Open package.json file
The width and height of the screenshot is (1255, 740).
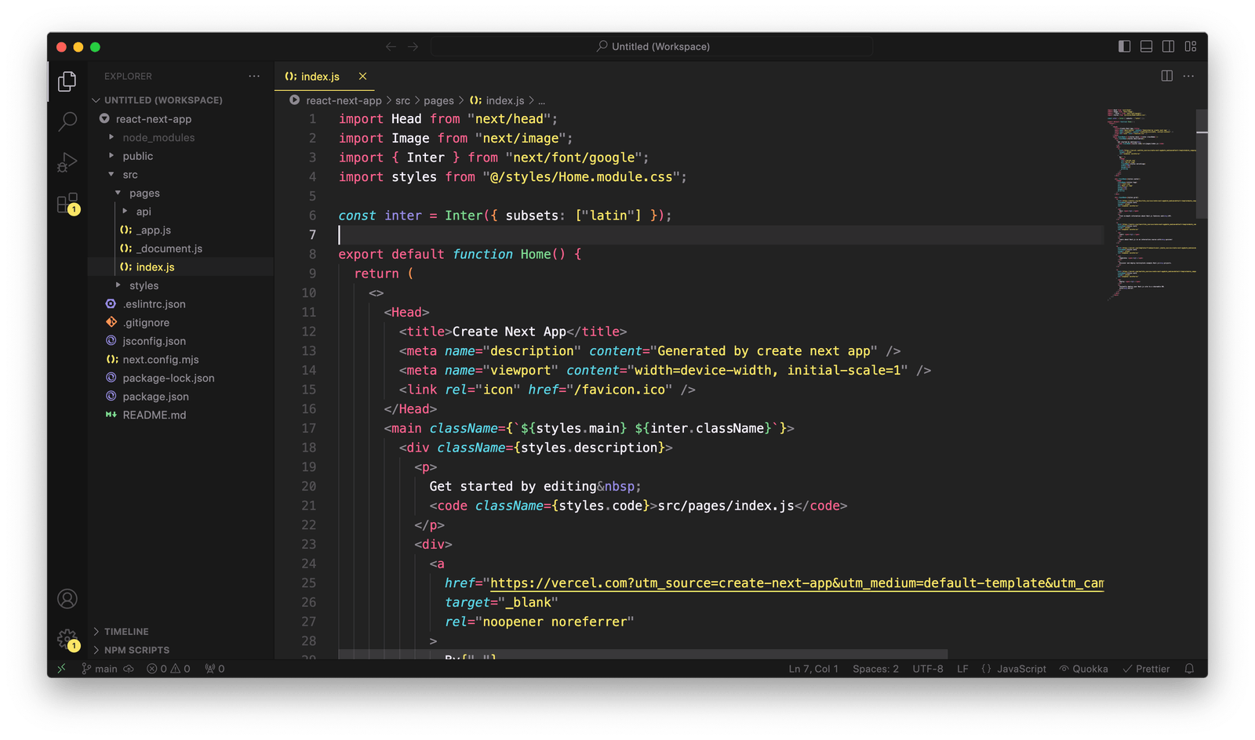(x=155, y=397)
